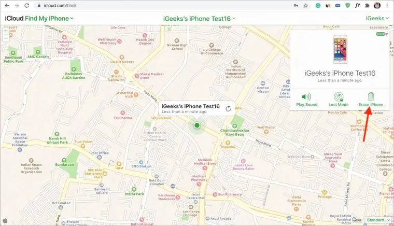
Task: Refresh location in the device callout bubble
Action: click(228, 109)
